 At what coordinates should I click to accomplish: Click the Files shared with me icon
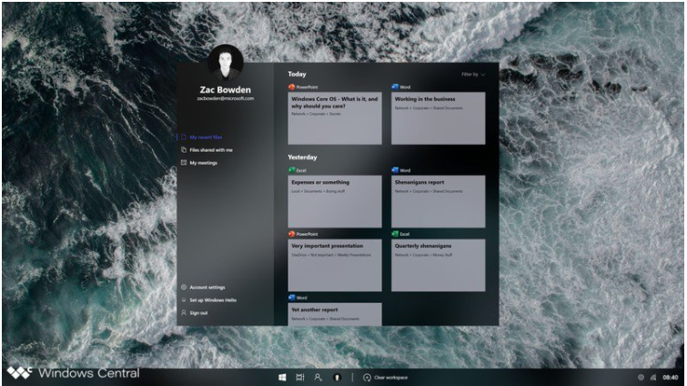point(184,150)
